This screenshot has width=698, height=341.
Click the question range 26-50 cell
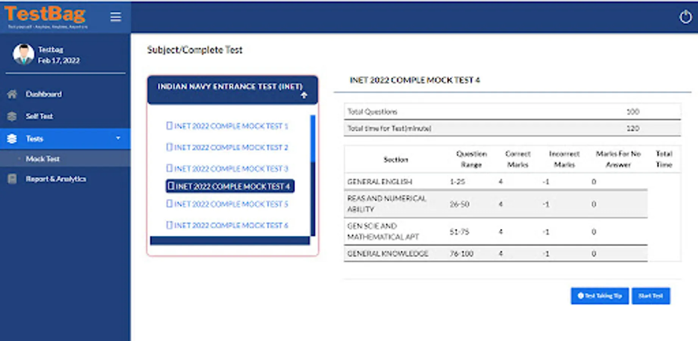pos(459,204)
